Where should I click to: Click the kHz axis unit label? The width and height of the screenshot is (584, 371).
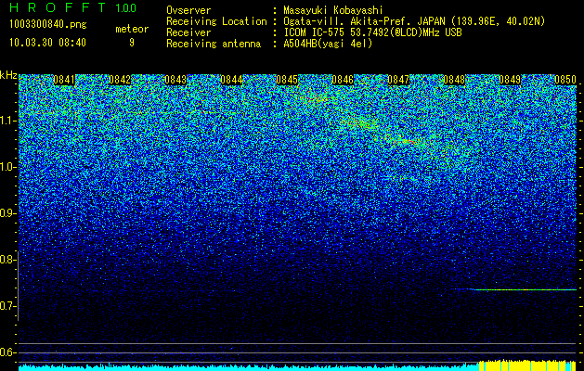8,75
